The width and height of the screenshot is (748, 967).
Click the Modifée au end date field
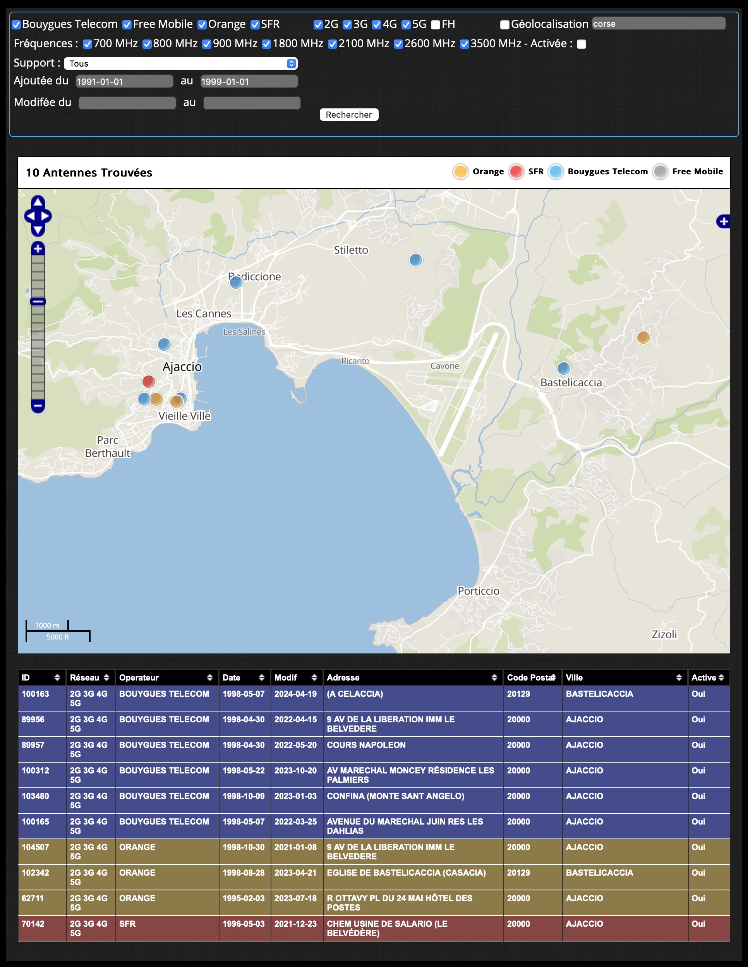[252, 103]
